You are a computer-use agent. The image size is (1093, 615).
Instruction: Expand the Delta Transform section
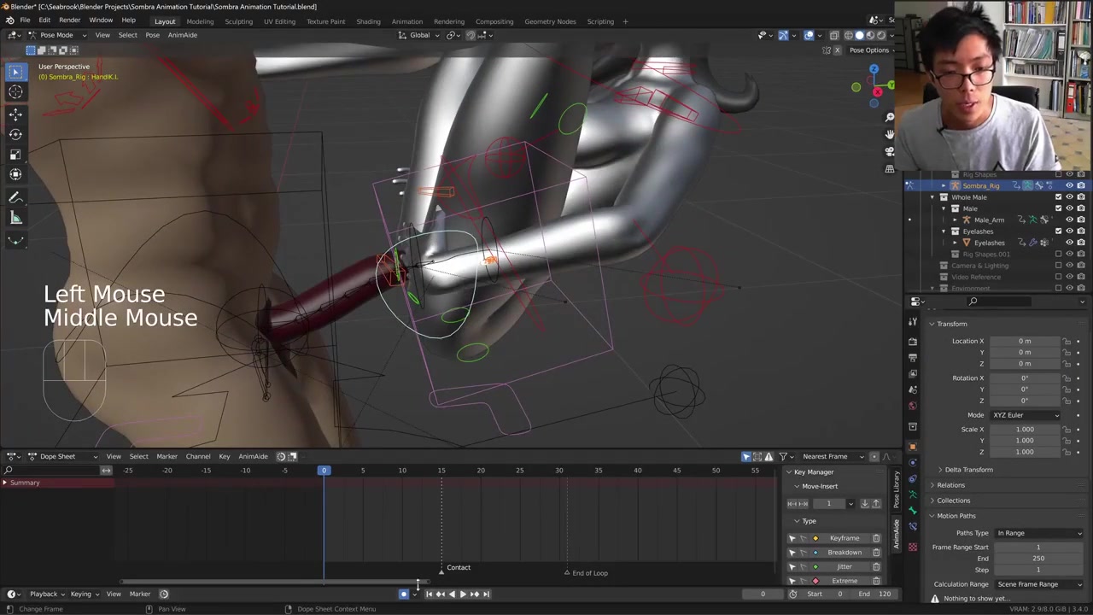tap(968, 470)
